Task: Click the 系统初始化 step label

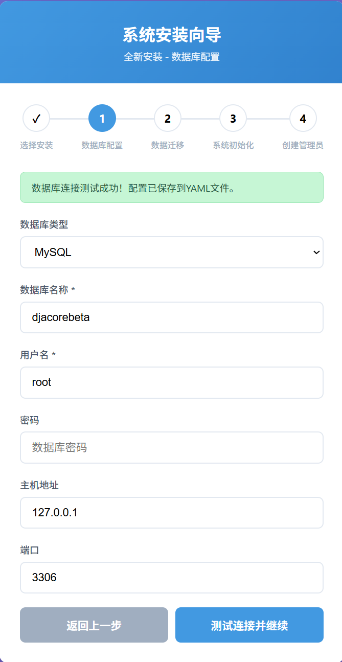Action: 233,146
